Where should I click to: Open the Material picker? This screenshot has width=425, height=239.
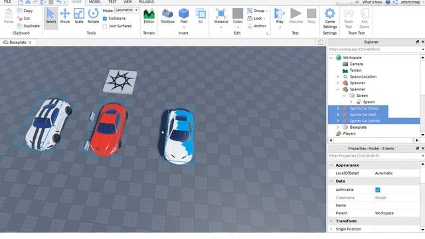[x=221, y=16]
